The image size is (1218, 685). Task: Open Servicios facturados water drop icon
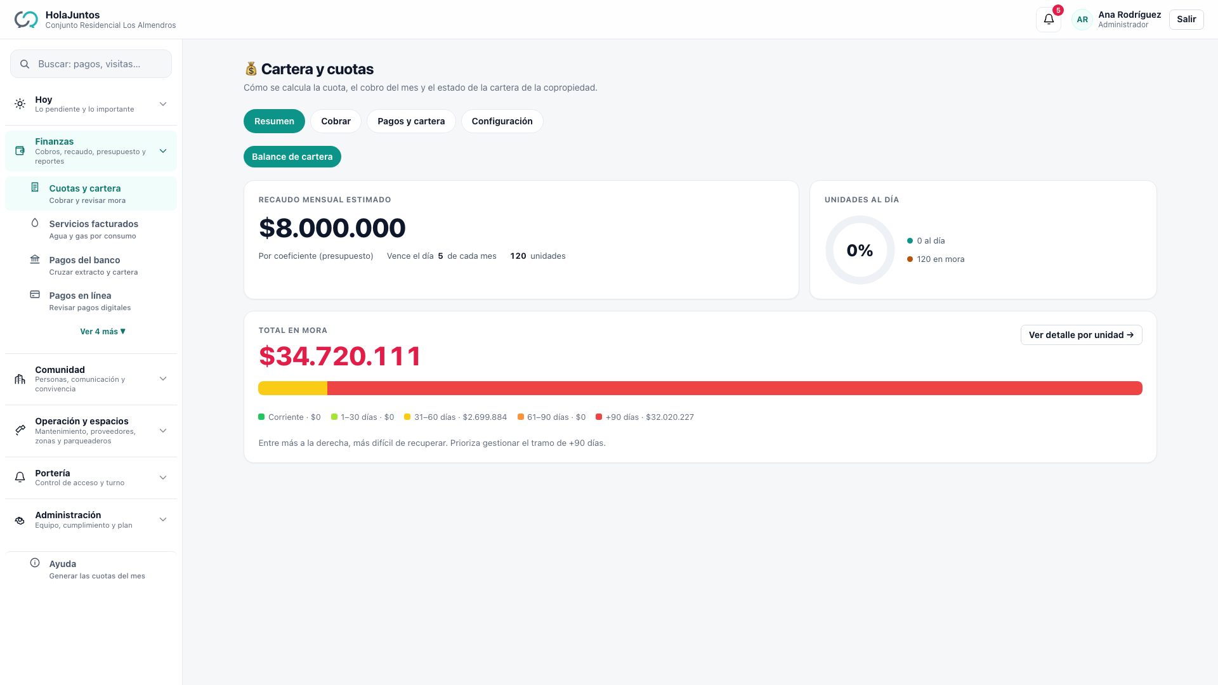click(x=35, y=223)
